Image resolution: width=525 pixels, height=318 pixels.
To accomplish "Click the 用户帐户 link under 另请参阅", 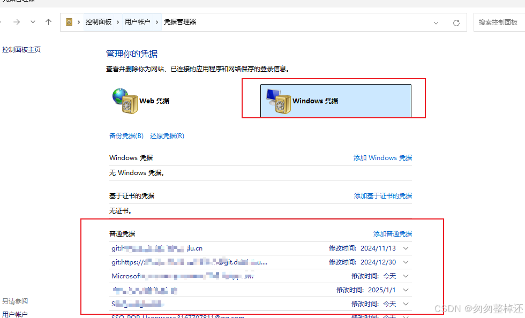I will (x=15, y=314).
